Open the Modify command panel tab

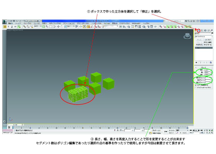coord(199,30)
